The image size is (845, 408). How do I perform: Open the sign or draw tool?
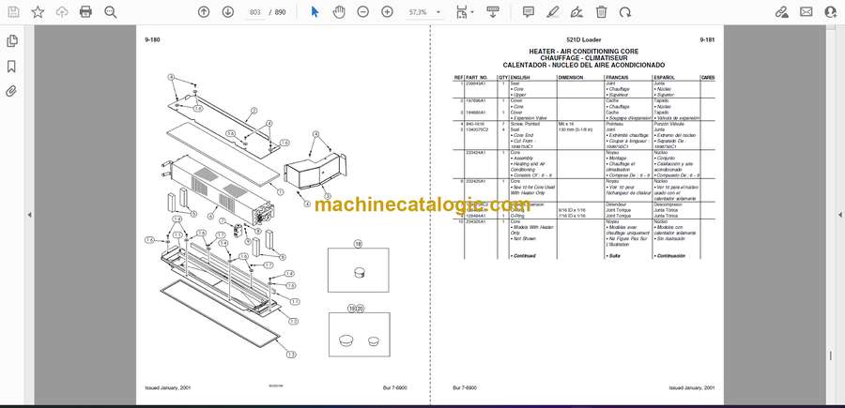(x=576, y=12)
